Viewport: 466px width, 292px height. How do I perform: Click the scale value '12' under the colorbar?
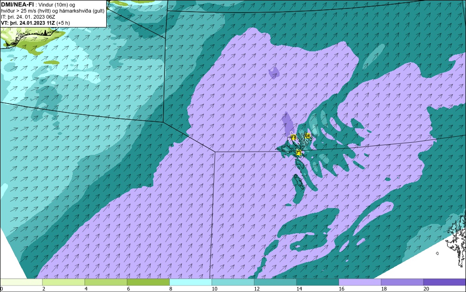tap(257, 289)
